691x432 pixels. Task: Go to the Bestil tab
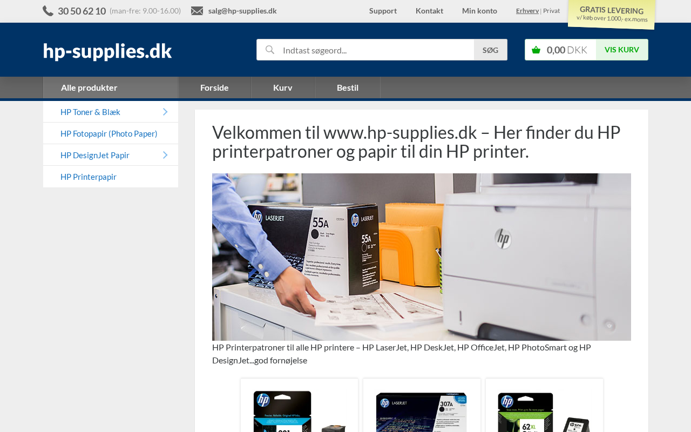click(x=348, y=87)
